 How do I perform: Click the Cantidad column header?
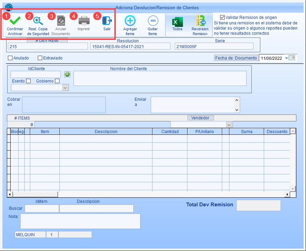(170, 132)
